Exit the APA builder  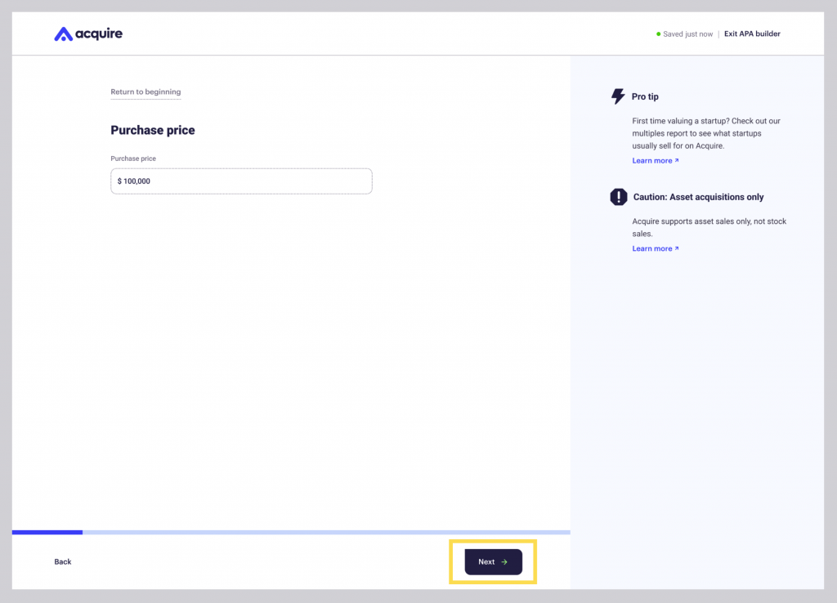pos(752,33)
